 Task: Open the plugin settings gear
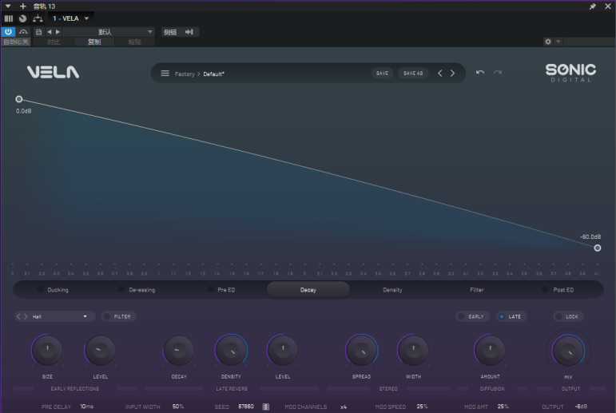tap(548, 42)
